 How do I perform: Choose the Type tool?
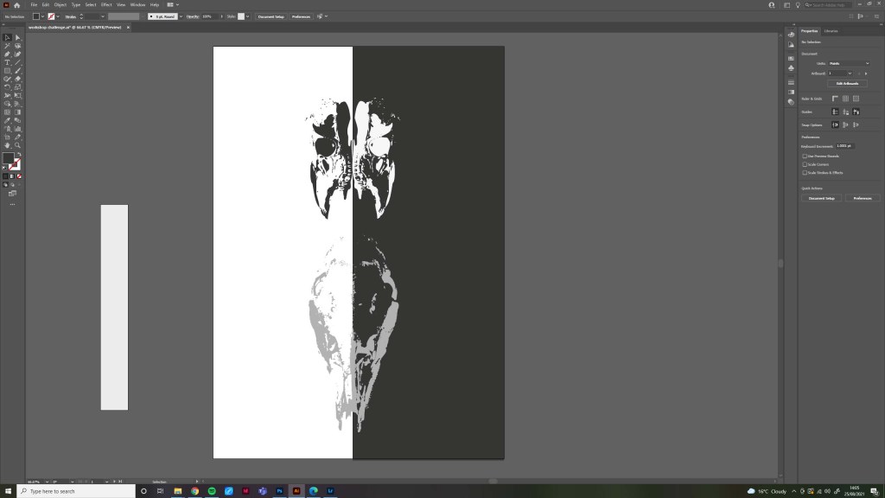click(7, 62)
